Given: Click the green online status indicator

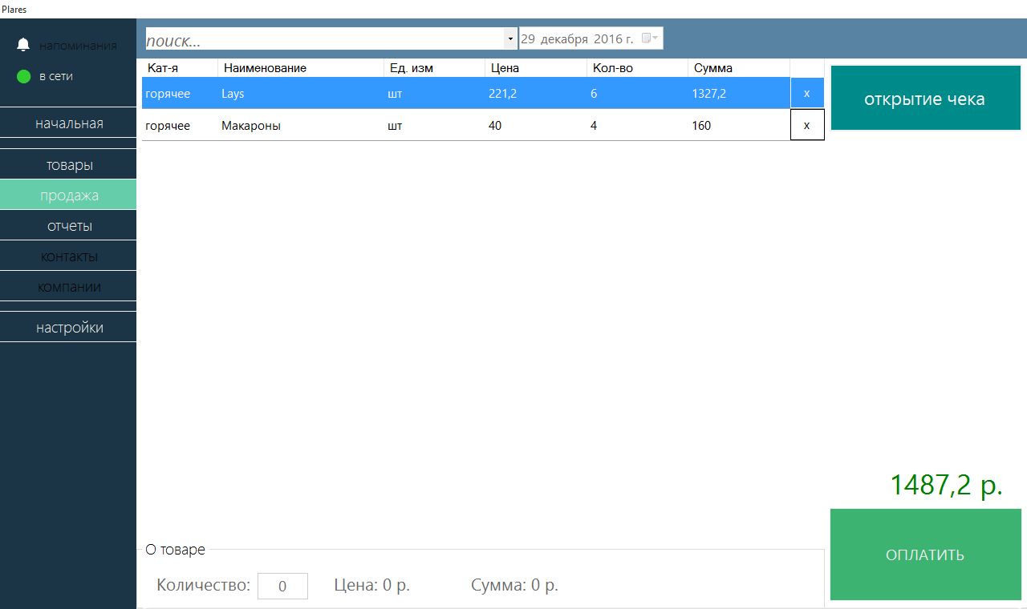Looking at the screenshot, I should point(24,77).
